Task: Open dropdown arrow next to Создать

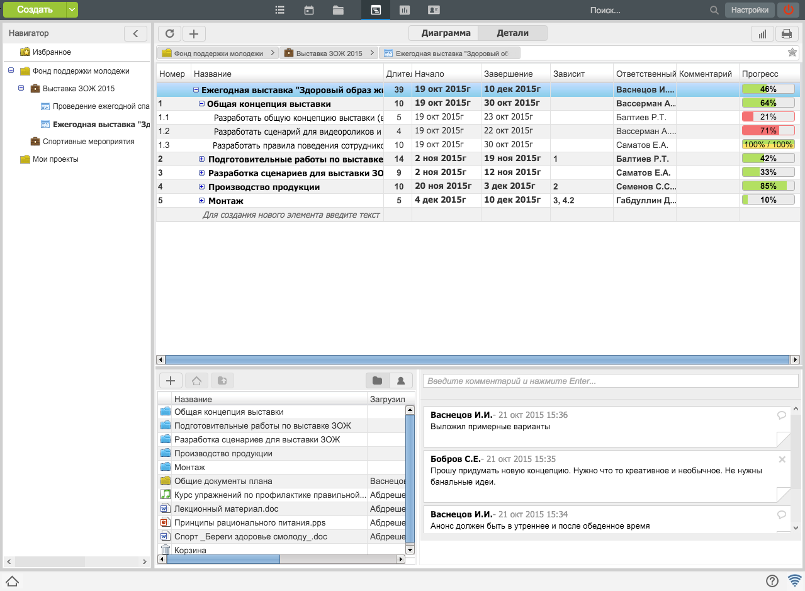Action: pyautogui.click(x=72, y=10)
